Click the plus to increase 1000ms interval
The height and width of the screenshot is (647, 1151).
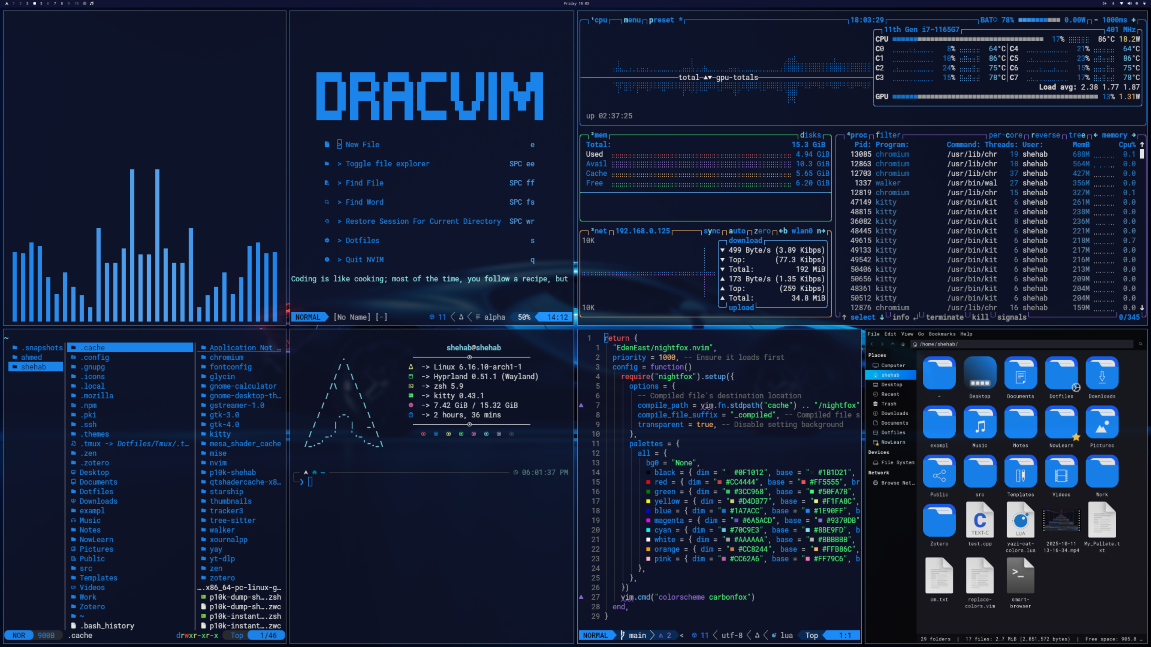point(1133,20)
